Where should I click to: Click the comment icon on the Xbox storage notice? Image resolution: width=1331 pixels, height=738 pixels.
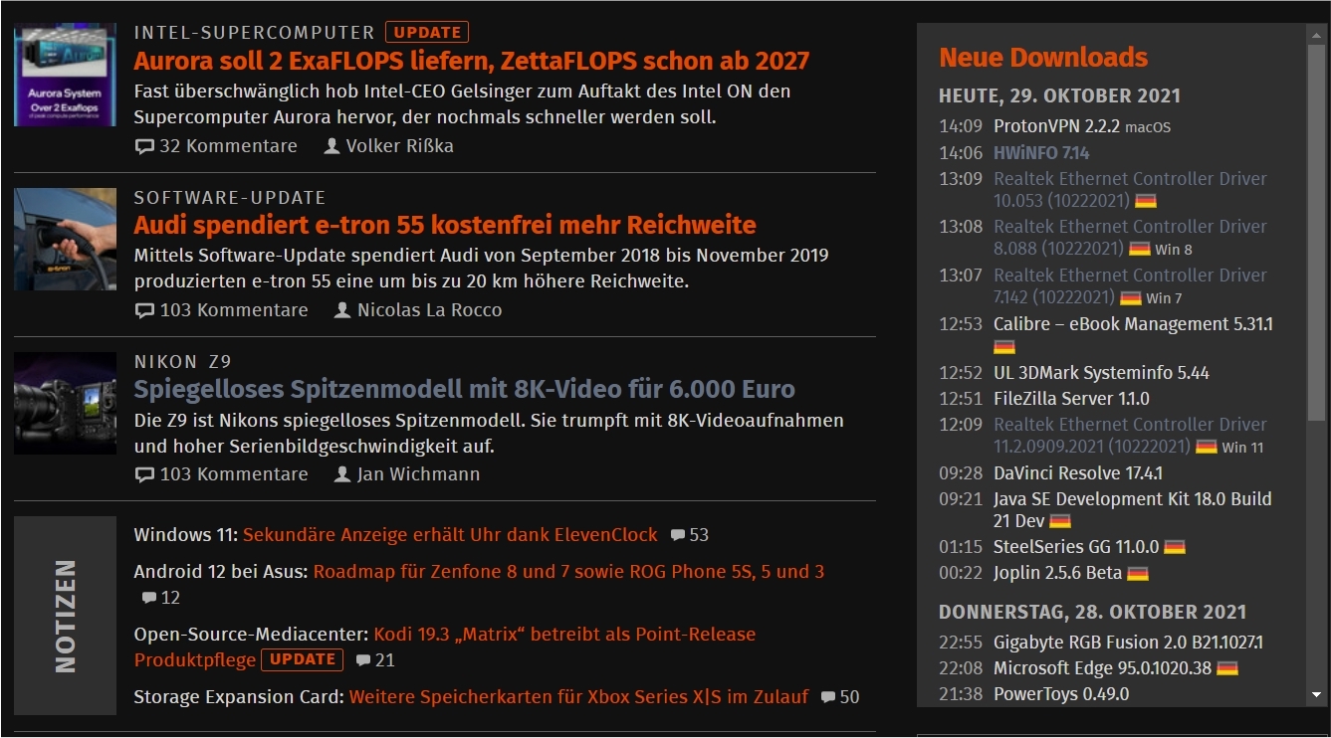(x=827, y=696)
